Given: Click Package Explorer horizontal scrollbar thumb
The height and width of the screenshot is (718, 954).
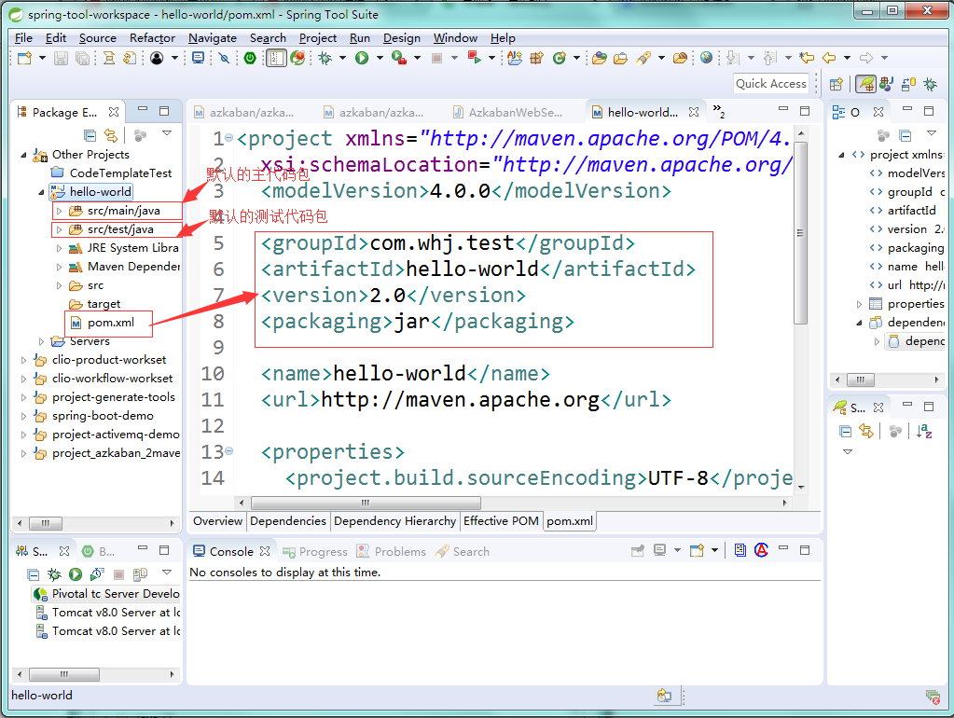Looking at the screenshot, I should click(46, 523).
